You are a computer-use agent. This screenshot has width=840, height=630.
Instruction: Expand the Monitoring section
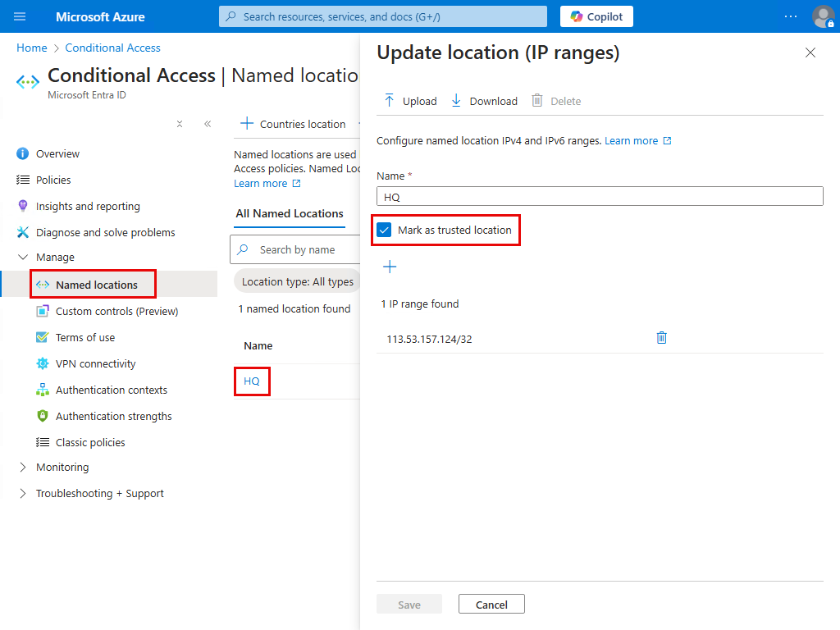coord(22,467)
